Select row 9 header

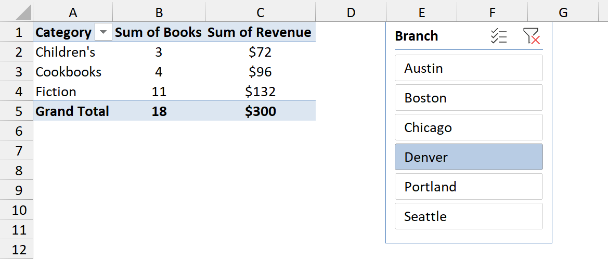pyautogui.click(x=17, y=190)
